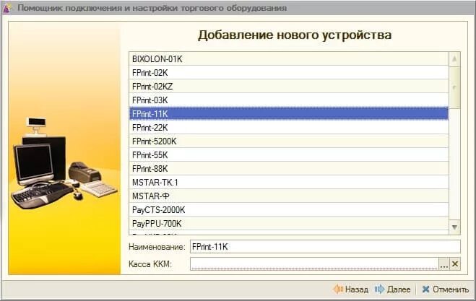
Task: Cancel the wizard with Отменить
Action: [x=446, y=289]
